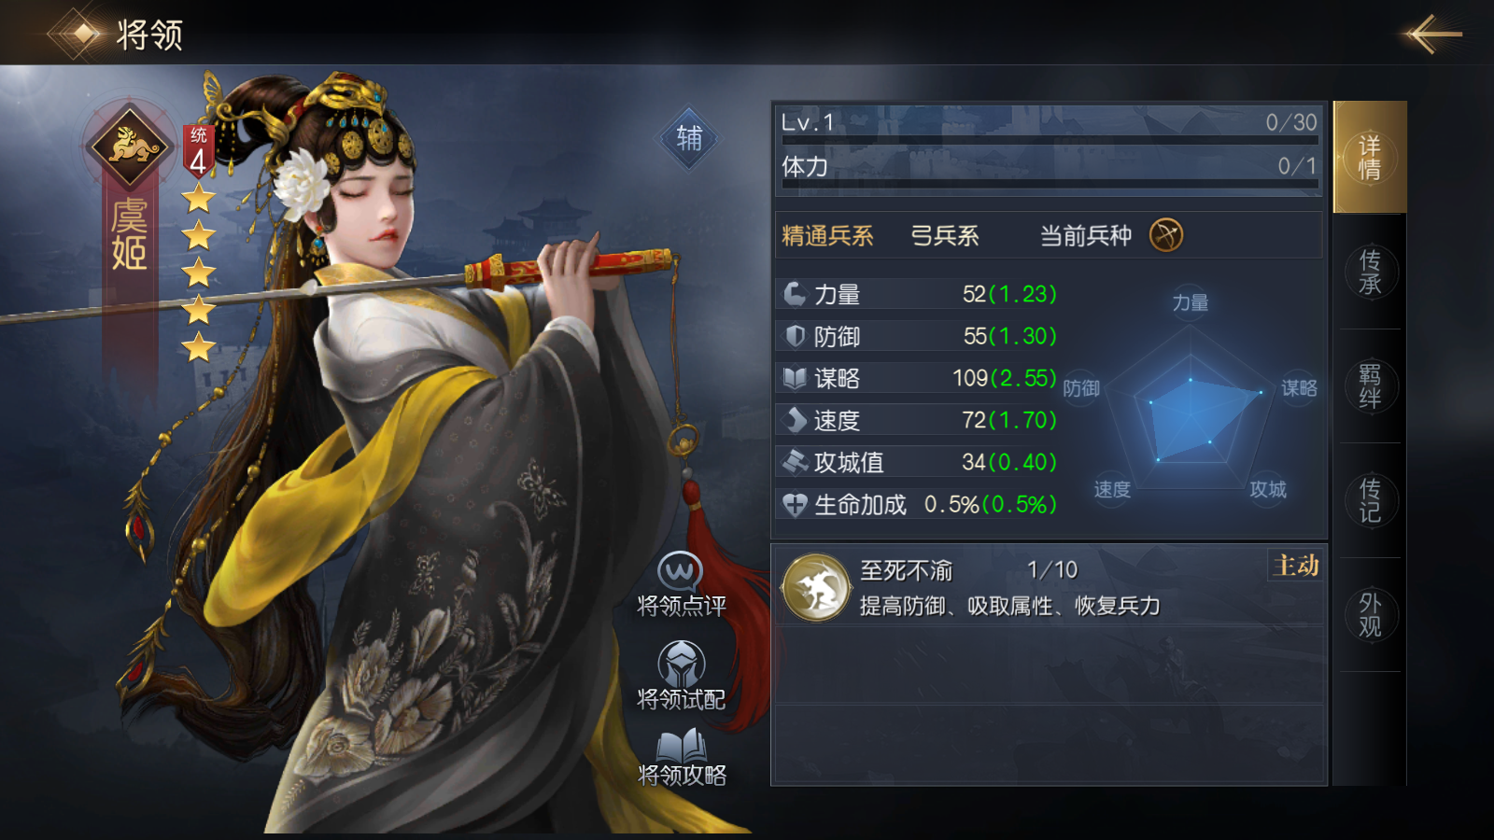The width and height of the screenshot is (1494, 840).
Task: Open the 羁绊 tab
Action: (x=1370, y=386)
